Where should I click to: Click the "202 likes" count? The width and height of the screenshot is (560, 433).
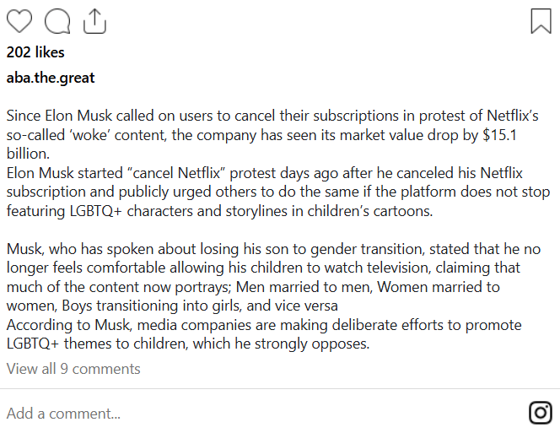(x=35, y=52)
